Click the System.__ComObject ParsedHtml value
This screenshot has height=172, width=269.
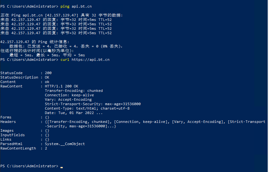click(65, 144)
